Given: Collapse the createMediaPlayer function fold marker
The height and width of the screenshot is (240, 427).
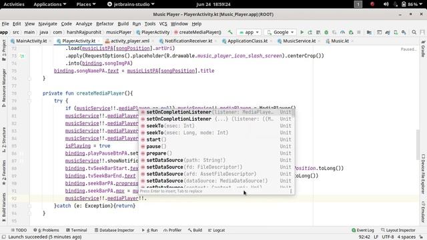Looking at the screenshot, I should point(29,93).
